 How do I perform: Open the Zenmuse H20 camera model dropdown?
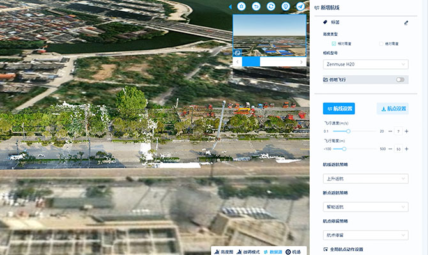pyautogui.click(x=365, y=64)
